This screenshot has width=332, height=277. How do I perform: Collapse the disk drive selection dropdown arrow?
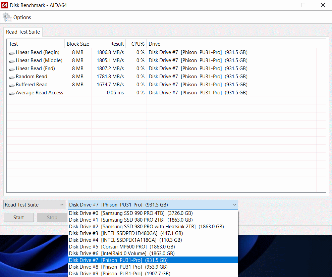click(x=234, y=204)
